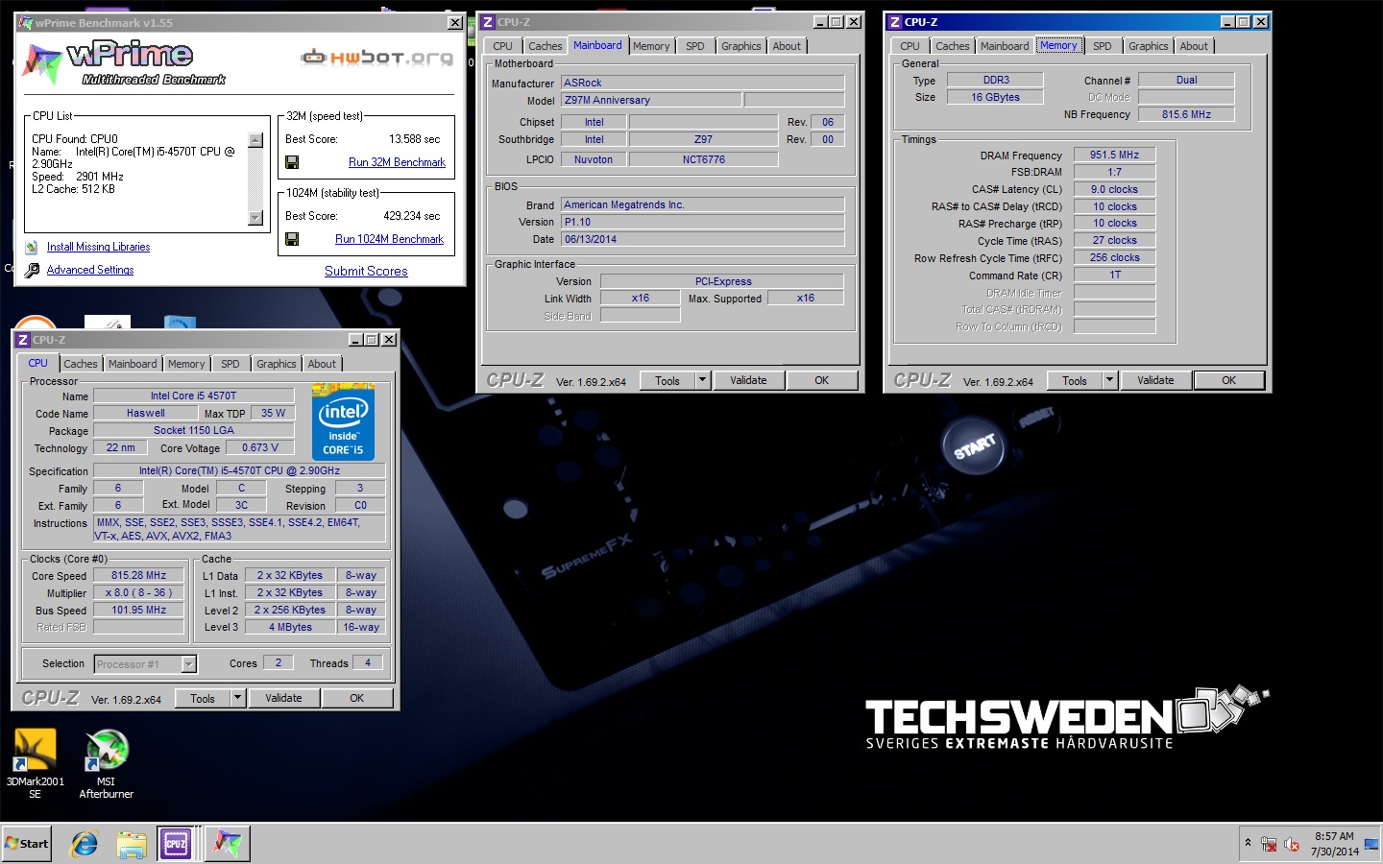Switch to Mainboard tab in CPU window
1383x864 pixels.
pos(133,364)
